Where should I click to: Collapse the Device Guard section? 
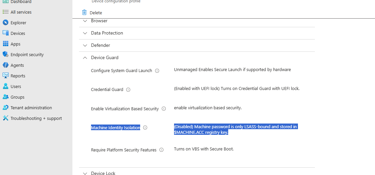(85, 58)
